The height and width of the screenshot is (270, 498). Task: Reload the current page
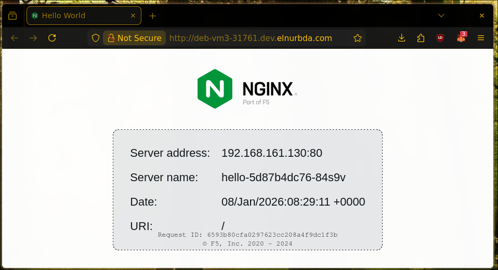coord(52,38)
